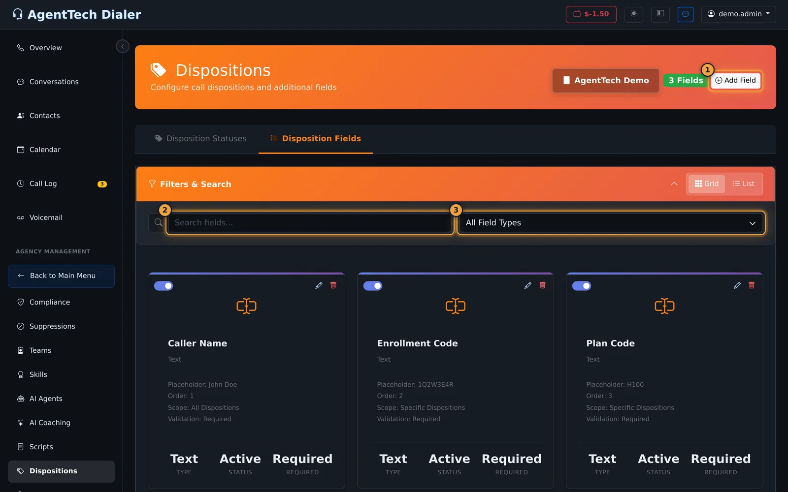The width and height of the screenshot is (788, 492).
Task: Collapse sidebar with the arrow circle button
Action: [x=123, y=46]
